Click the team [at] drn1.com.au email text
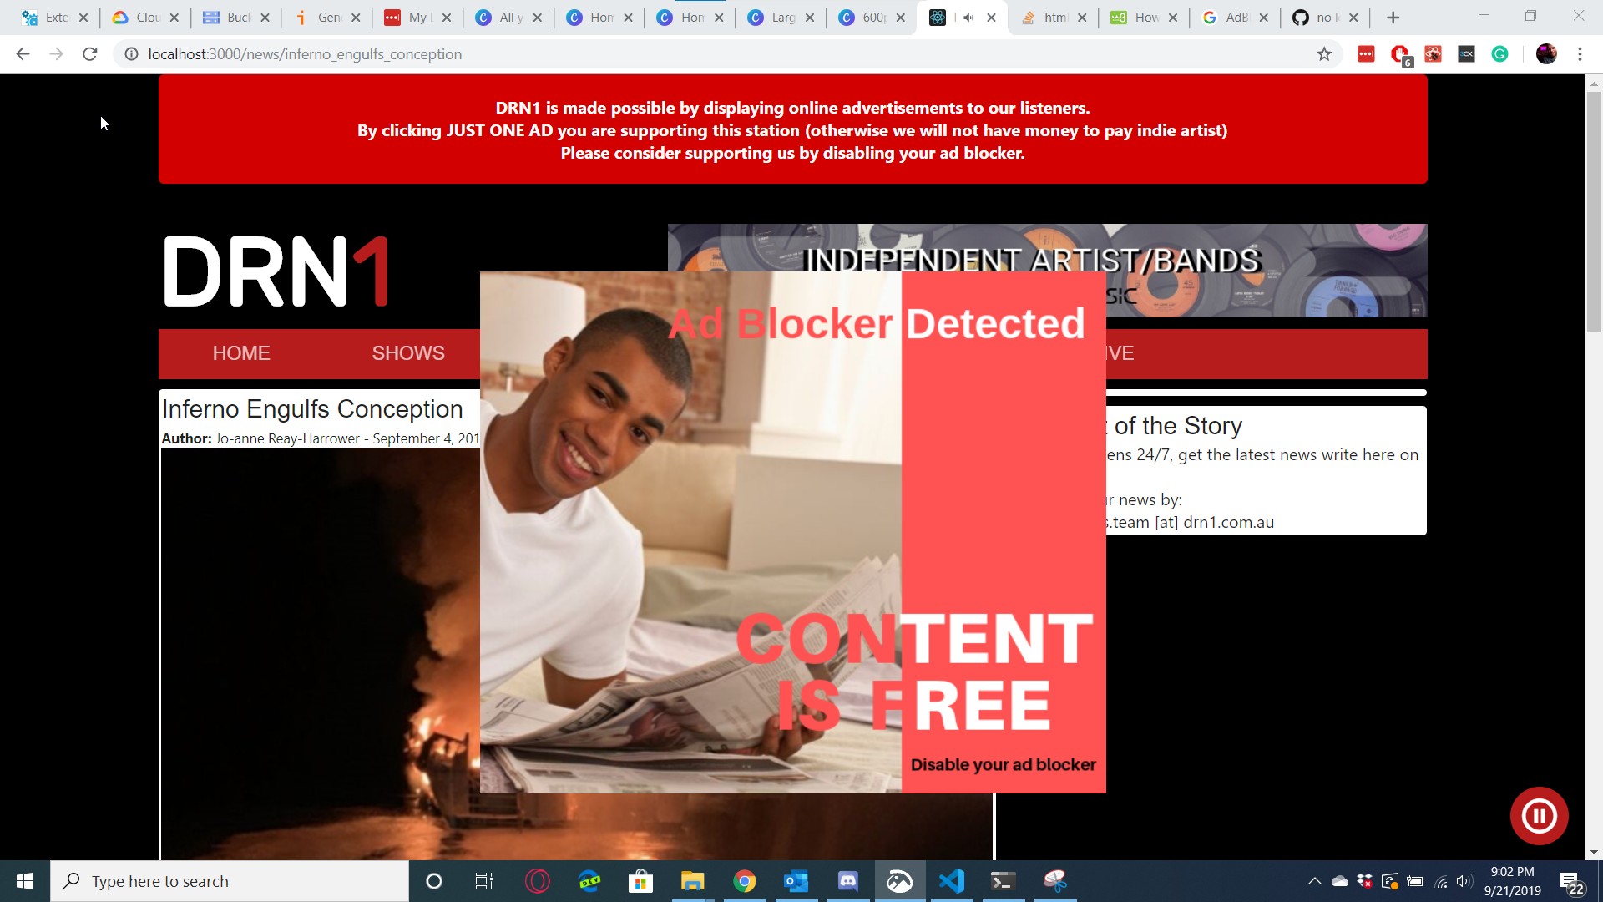Screen dimensions: 1603x902 pos(1190,523)
